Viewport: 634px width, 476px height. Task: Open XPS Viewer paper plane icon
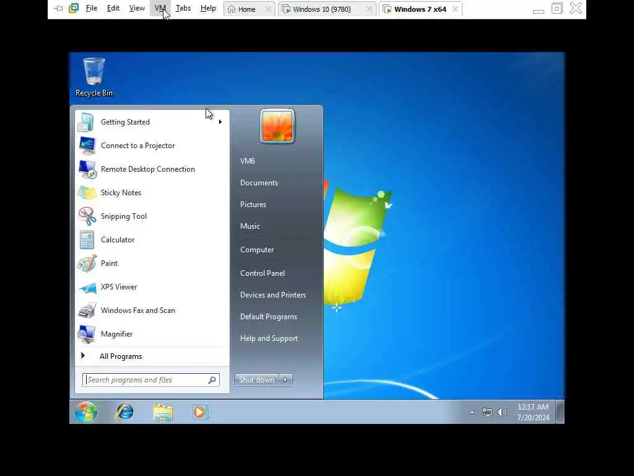coord(87,288)
